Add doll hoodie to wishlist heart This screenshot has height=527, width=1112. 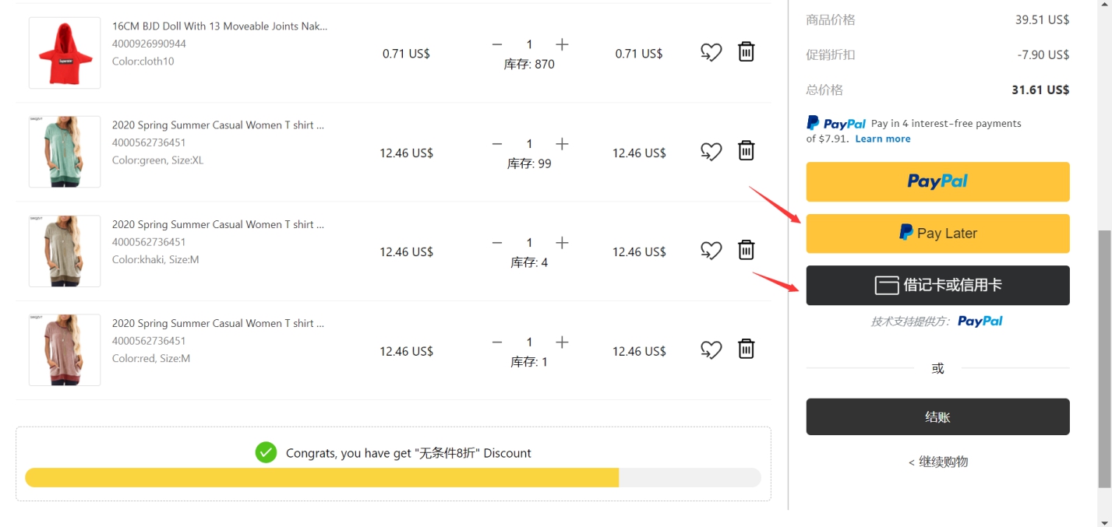[x=711, y=53]
